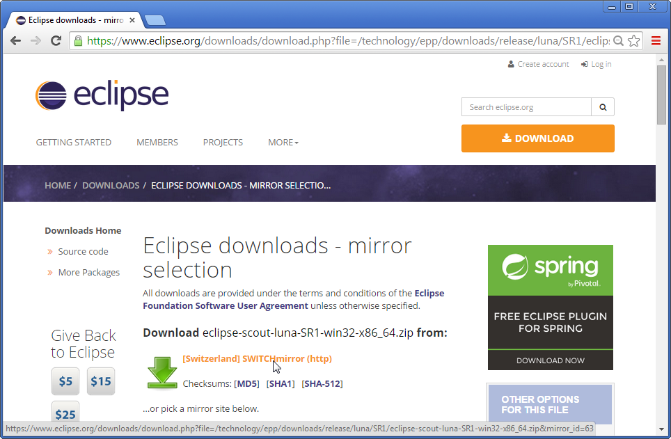Screen dimensions: 671x439
Task: Focus the Search eclipse.org field
Action: tap(526, 107)
